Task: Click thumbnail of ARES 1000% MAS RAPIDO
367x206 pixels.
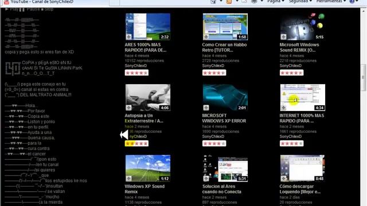Action: [x=148, y=27]
